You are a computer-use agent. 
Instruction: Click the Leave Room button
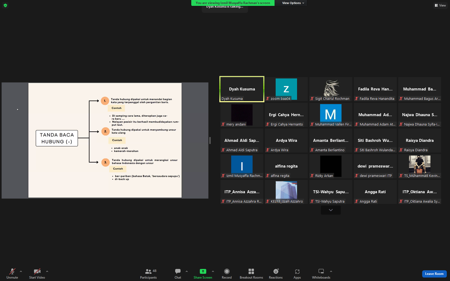434,274
